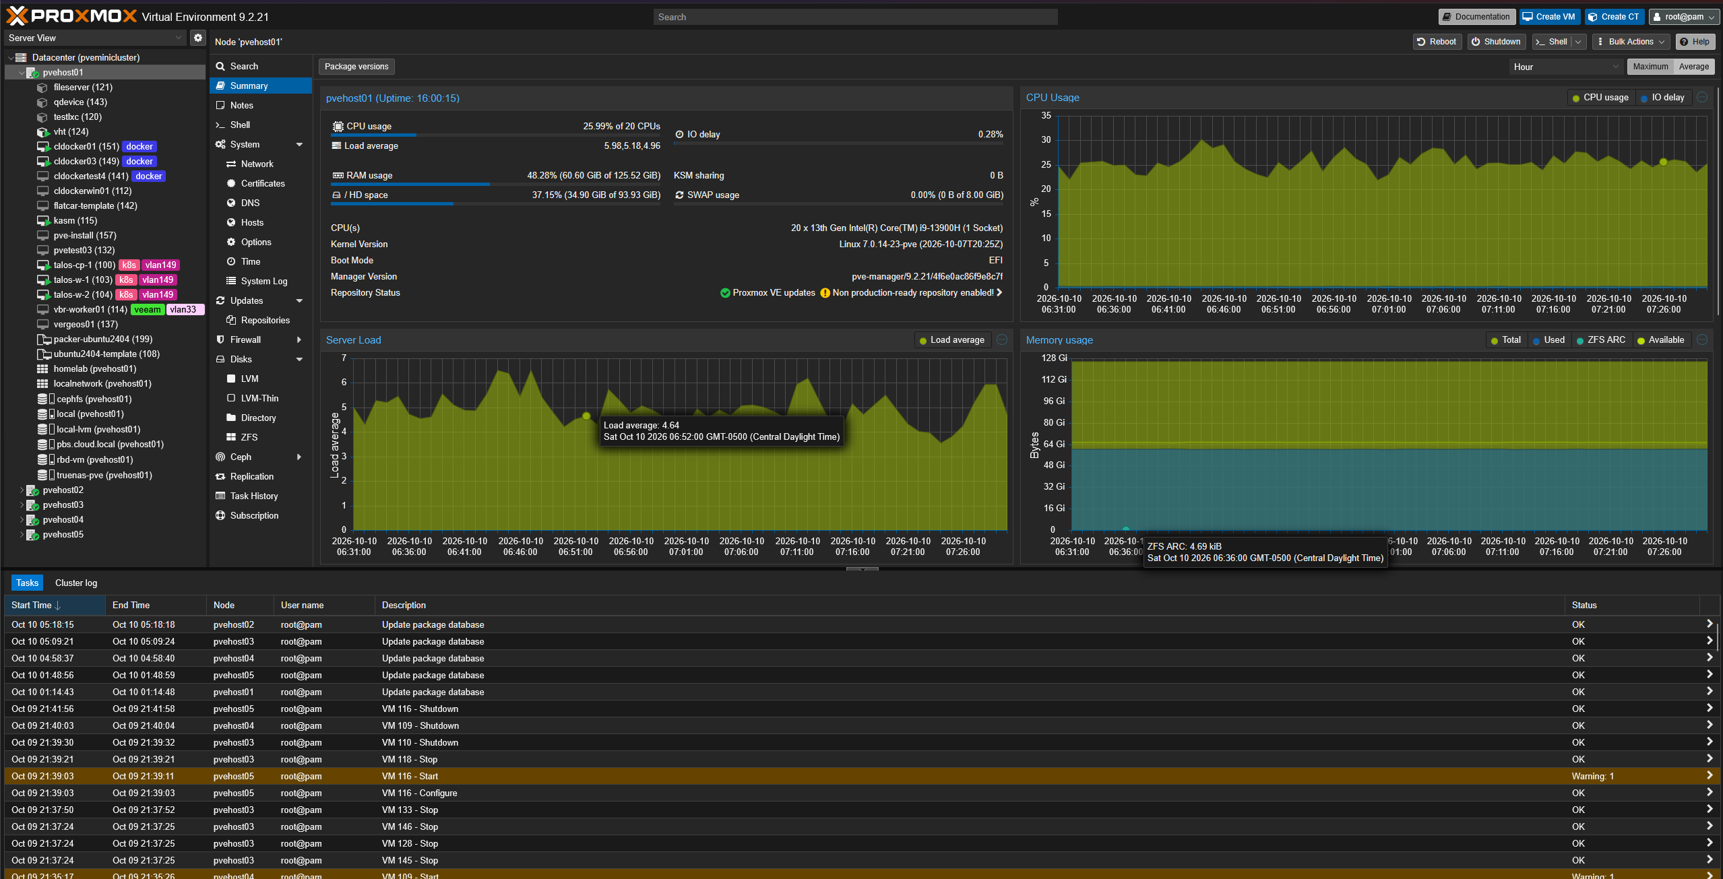This screenshot has width=1723, height=879.
Task: Select the Tasks tab
Action: coord(27,583)
